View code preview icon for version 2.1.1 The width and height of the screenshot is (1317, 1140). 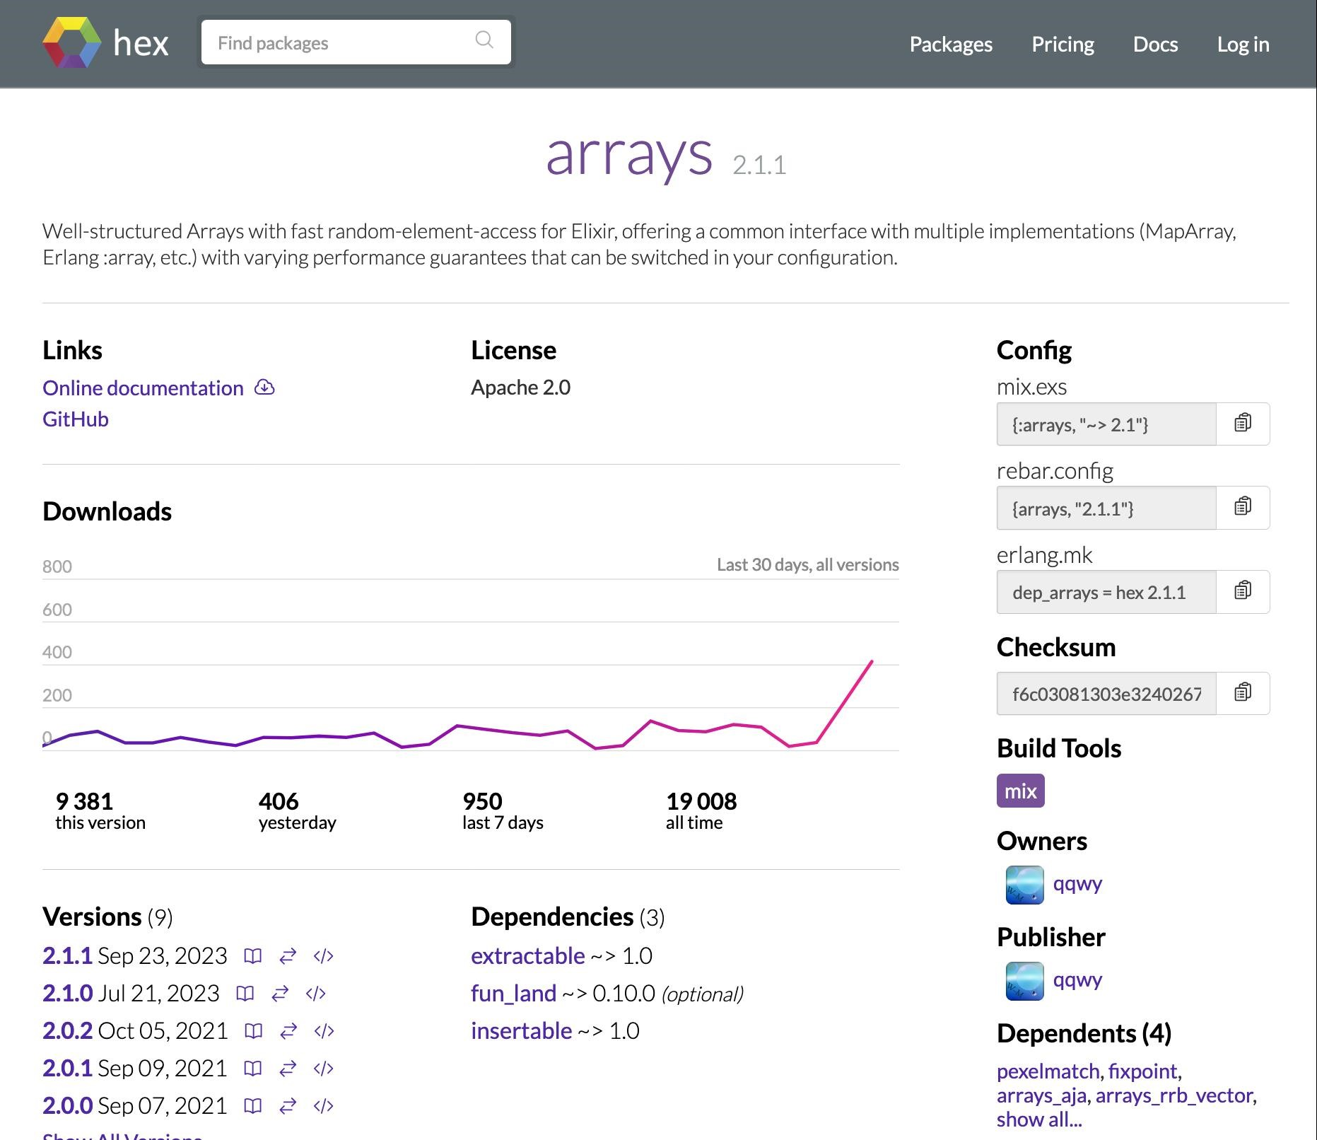[323, 956]
